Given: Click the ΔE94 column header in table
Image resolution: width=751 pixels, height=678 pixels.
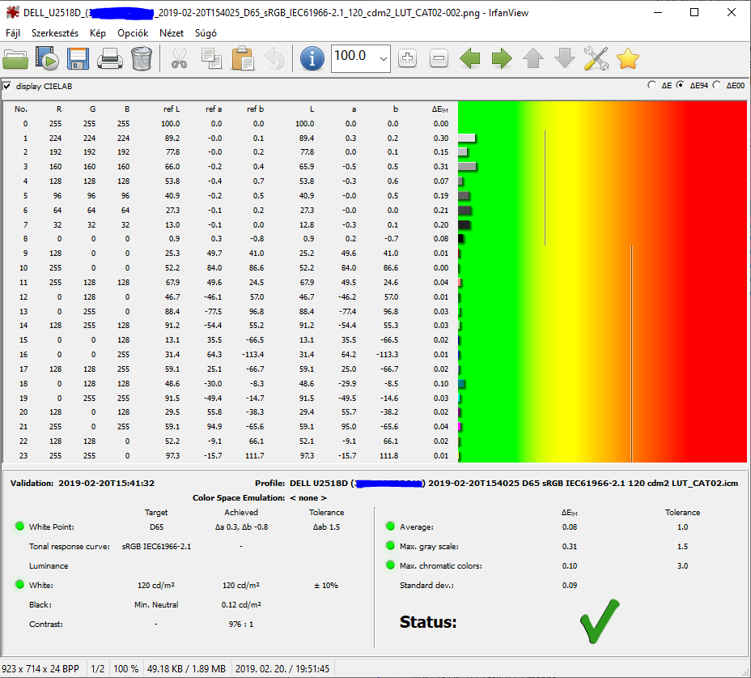Looking at the screenshot, I should [439, 109].
